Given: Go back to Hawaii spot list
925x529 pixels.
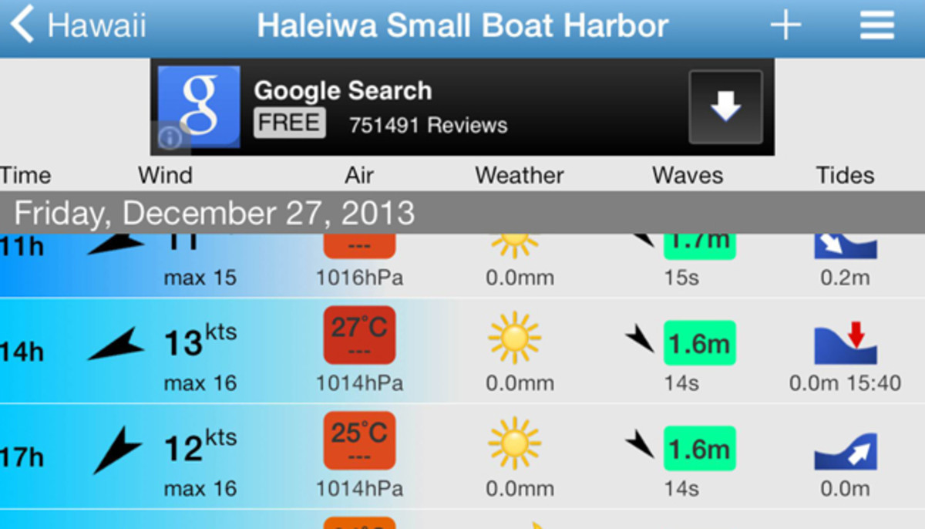Looking at the screenshot, I should click(x=77, y=25).
